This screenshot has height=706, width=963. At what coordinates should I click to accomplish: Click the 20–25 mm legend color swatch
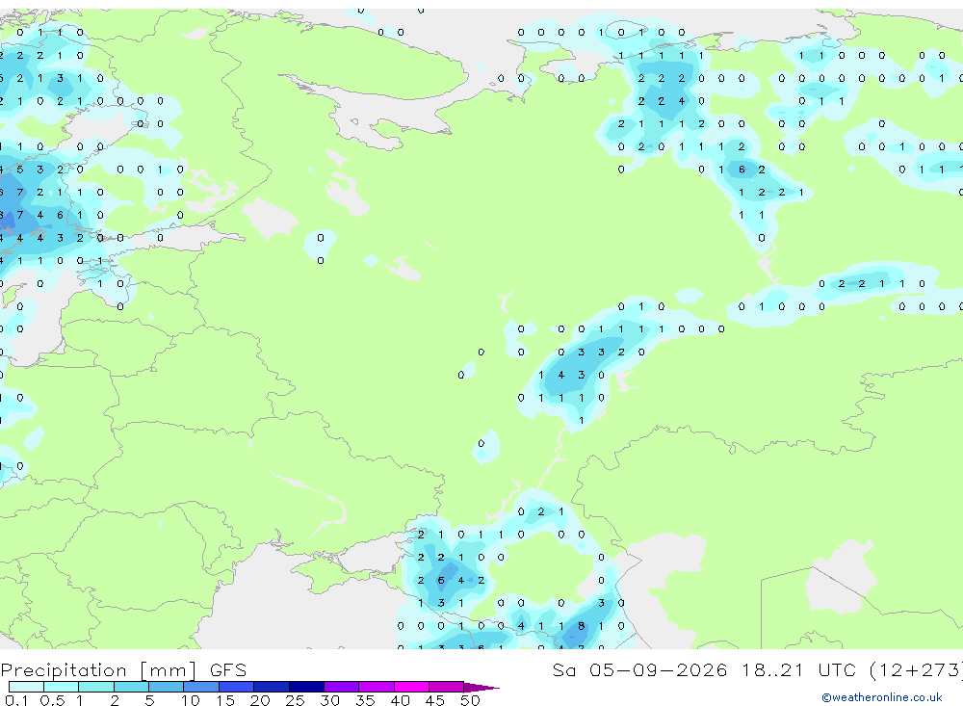click(272, 687)
